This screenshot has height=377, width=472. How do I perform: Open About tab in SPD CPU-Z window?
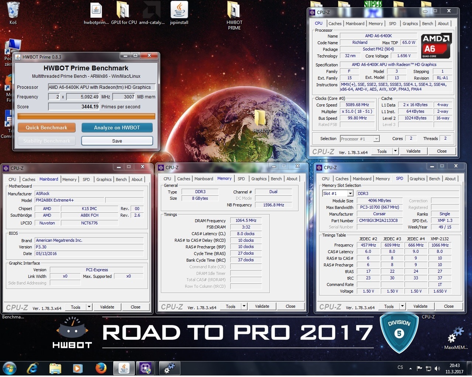[450, 179]
